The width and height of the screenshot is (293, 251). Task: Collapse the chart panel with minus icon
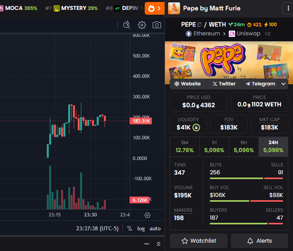click(147, 244)
